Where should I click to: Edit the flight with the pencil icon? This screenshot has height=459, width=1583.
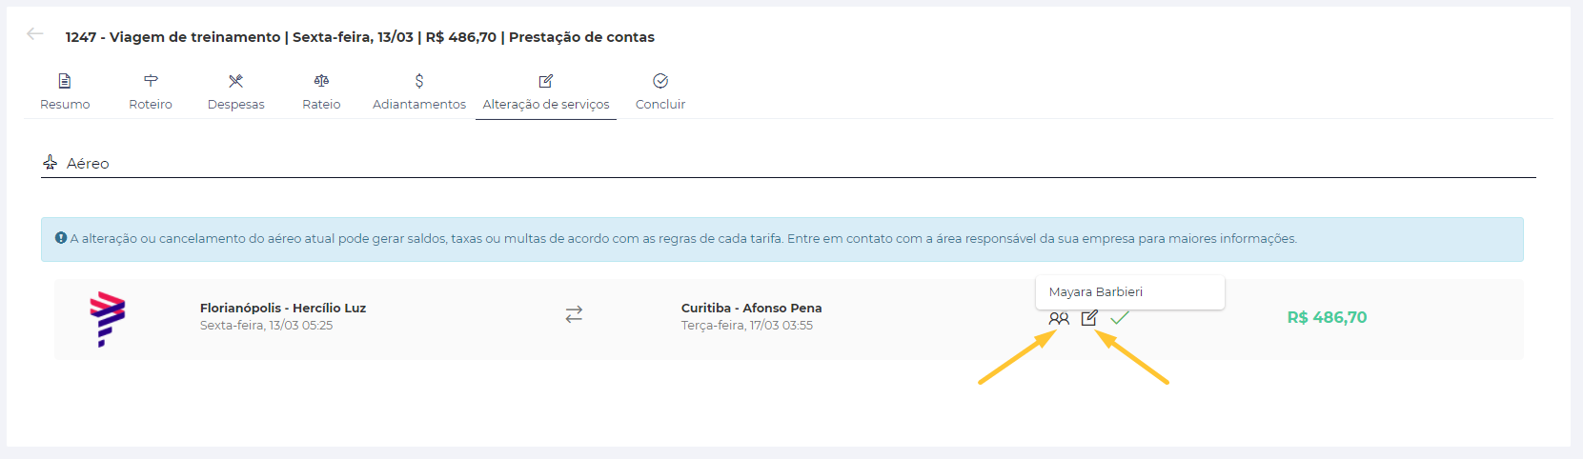pyautogui.click(x=1089, y=318)
